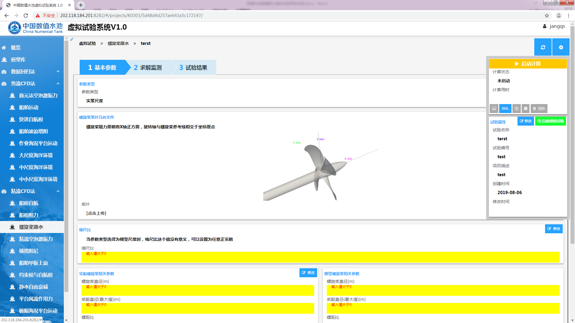Screen dimensions: 575x323
Task: Open the settings gear button
Action: [x=561, y=47]
